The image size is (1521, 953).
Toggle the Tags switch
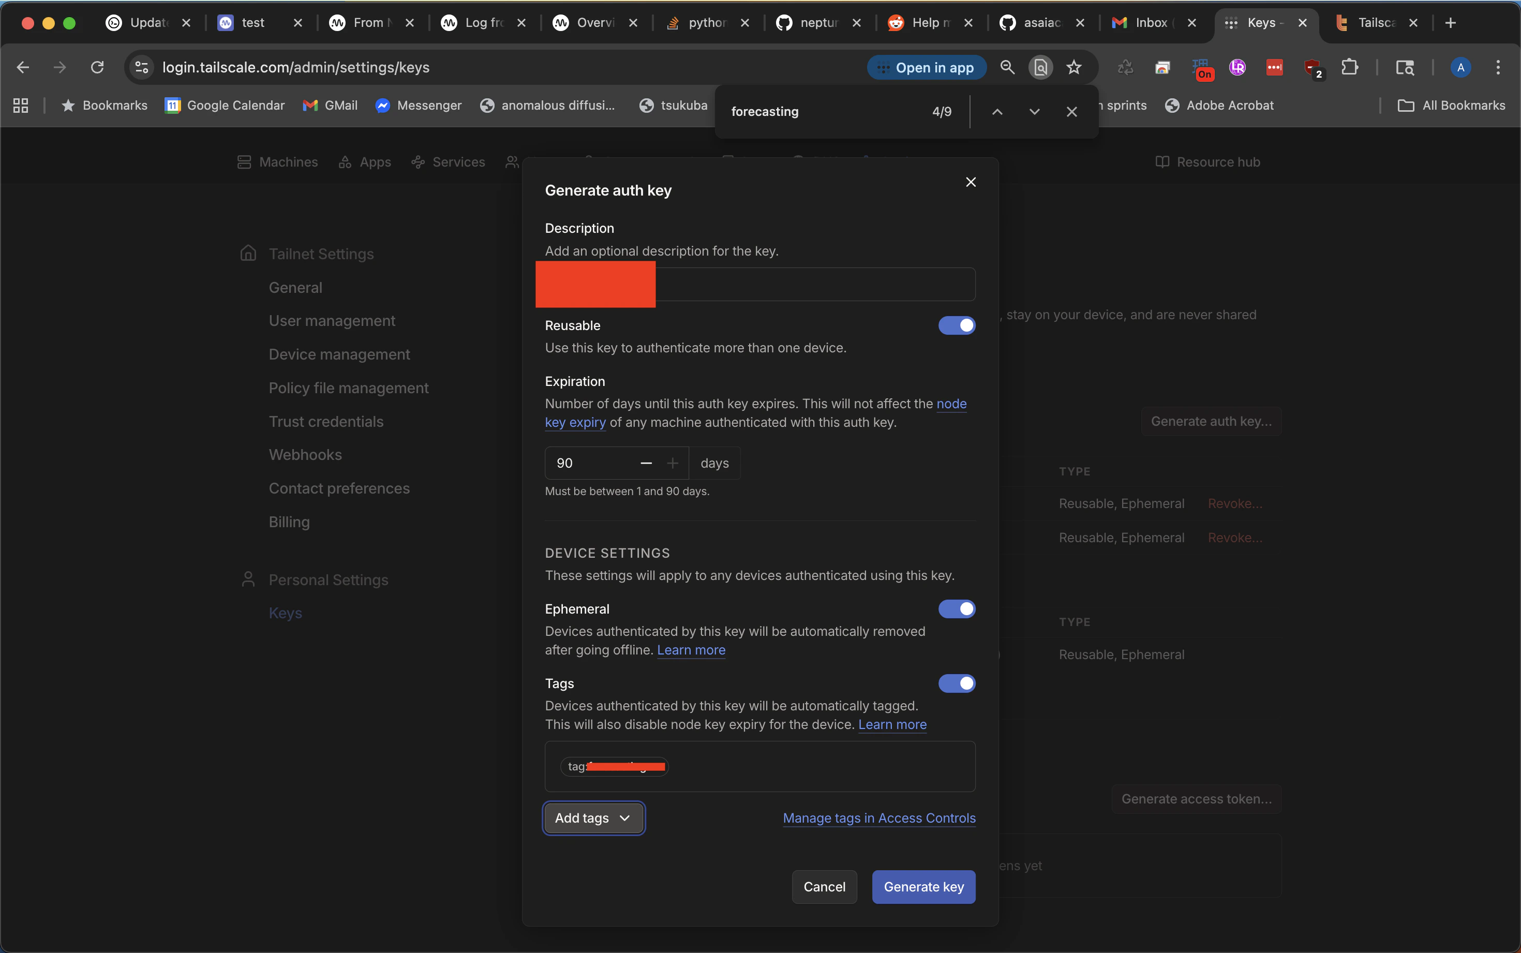point(957,683)
